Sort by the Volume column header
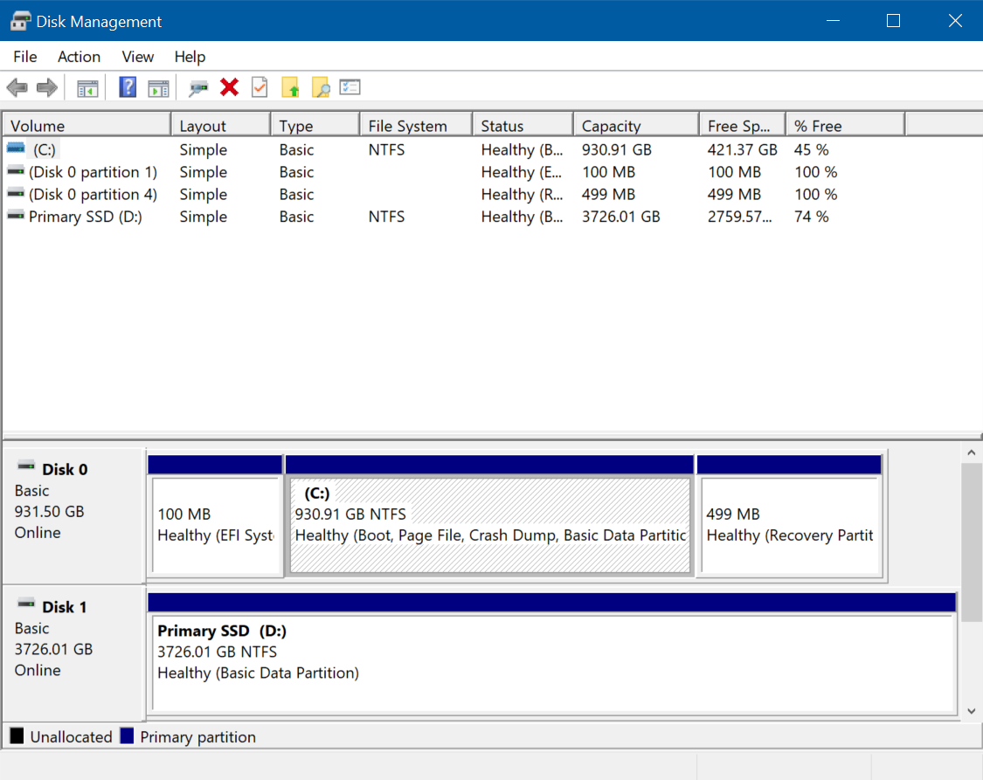The width and height of the screenshot is (983, 780). tap(87, 125)
